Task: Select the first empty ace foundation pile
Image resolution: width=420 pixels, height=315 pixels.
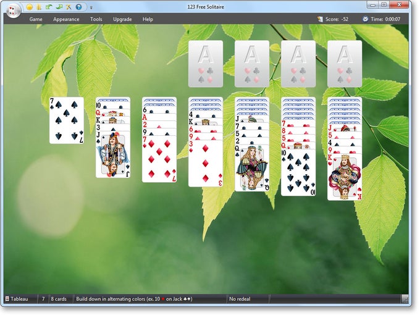Action: pos(206,64)
